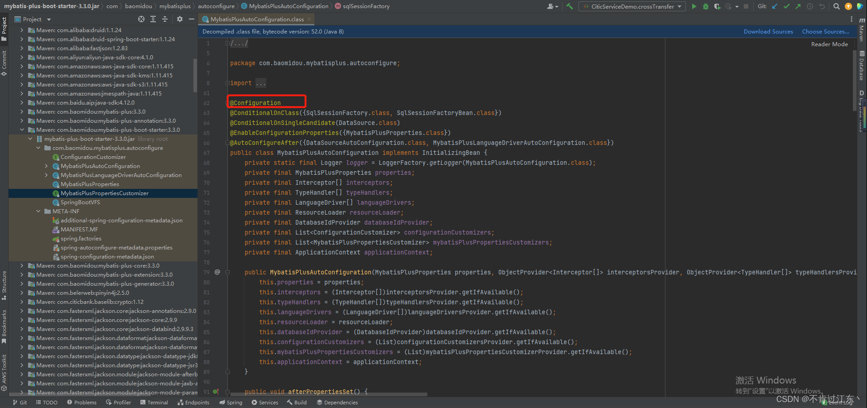
Task: Collapse the META-INF folder
Action: tap(38, 211)
